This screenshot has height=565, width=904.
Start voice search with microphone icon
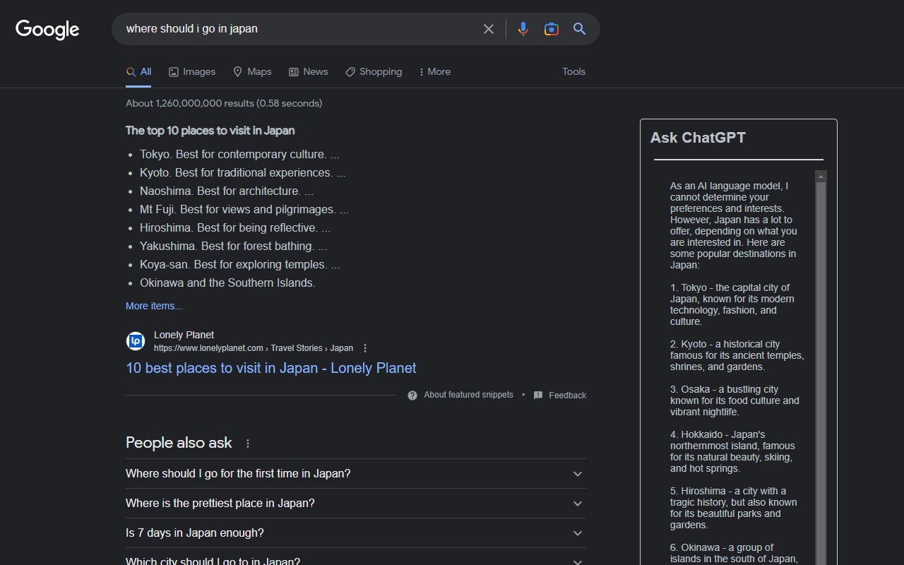coord(523,29)
